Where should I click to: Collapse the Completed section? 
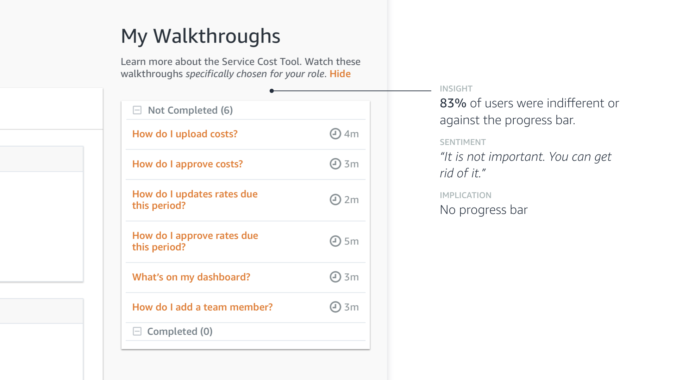tap(137, 331)
